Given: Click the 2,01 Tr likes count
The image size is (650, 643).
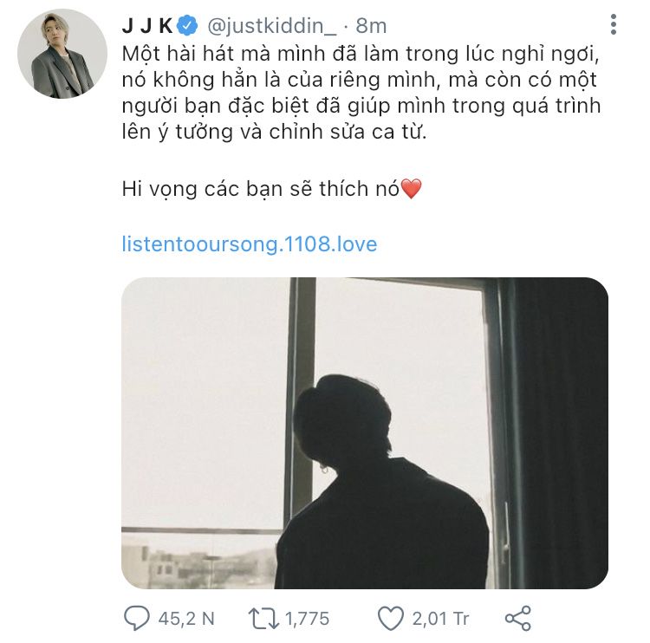Looking at the screenshot, I should [440, 619].
